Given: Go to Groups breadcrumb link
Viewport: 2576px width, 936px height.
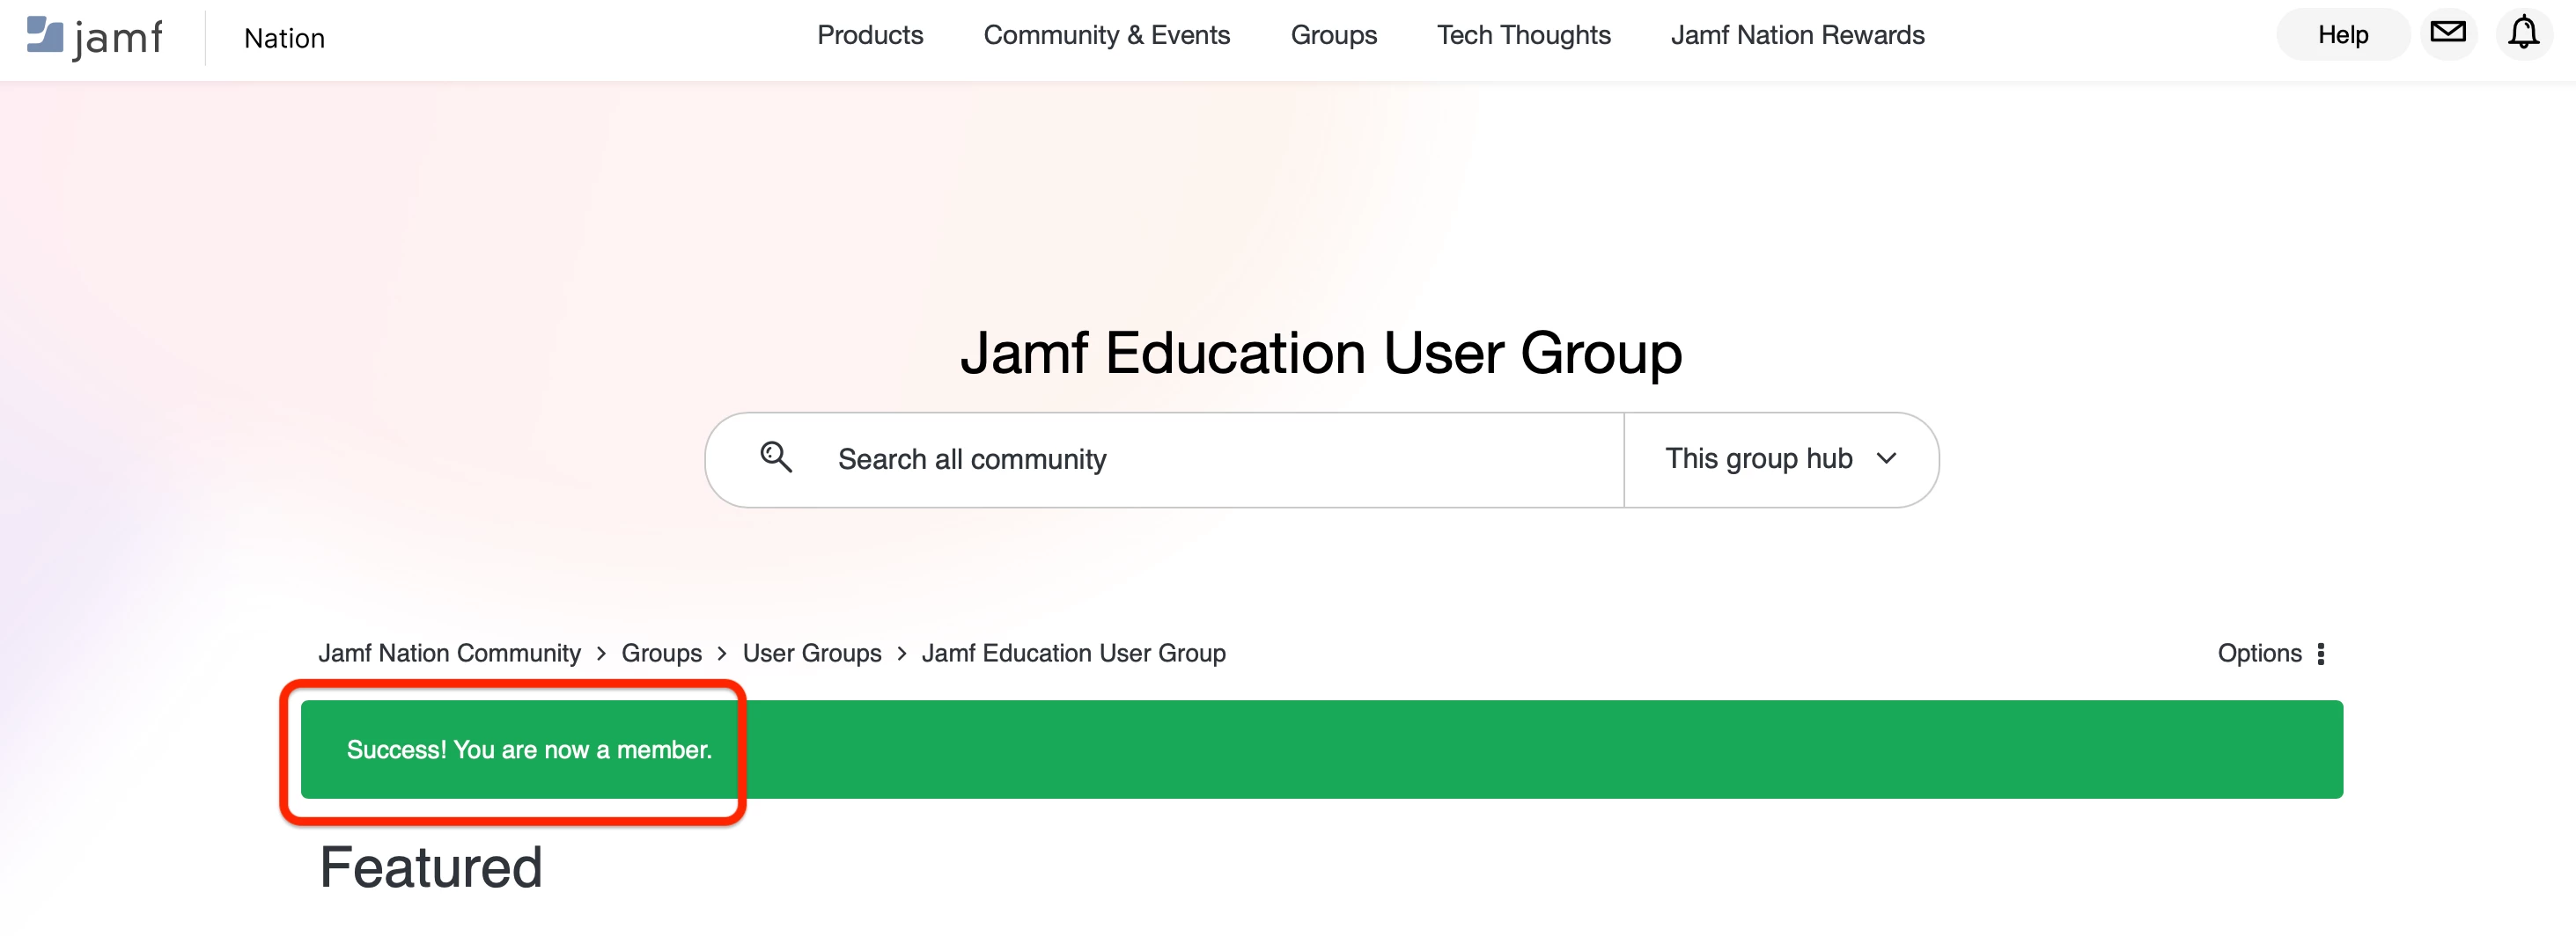Looking at the screenshot, I should [x=661, y=654].
